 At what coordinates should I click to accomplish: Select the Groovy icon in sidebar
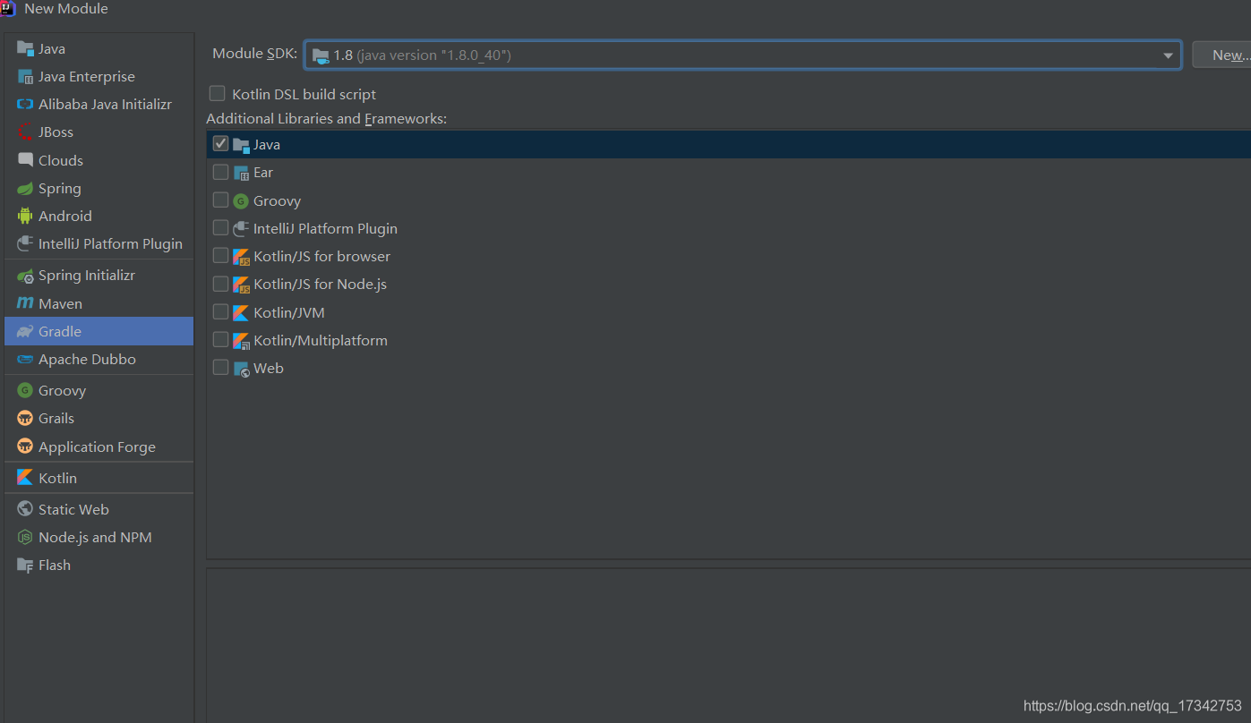[x=25, y=390]
